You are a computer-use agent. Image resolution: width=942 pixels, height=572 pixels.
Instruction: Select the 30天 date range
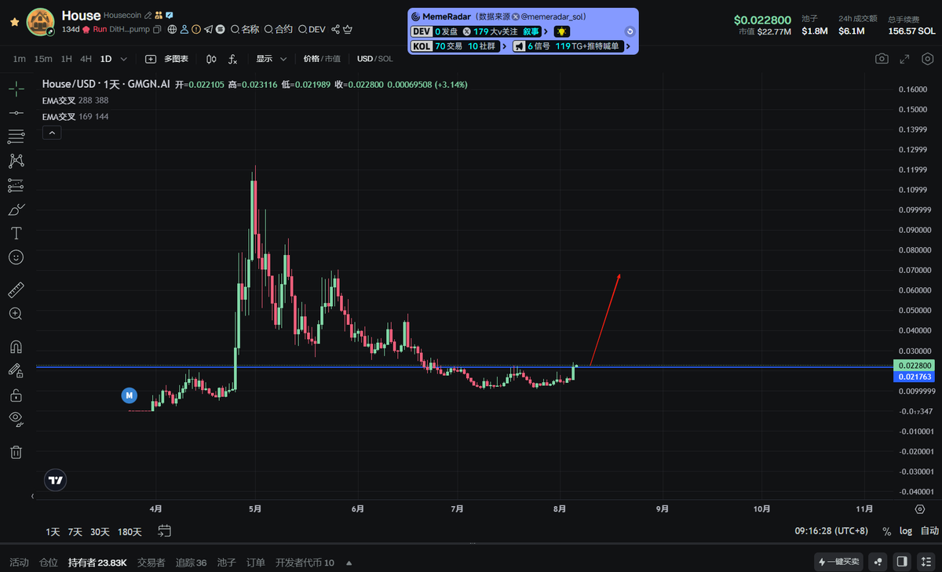click(x=100, y=532)
